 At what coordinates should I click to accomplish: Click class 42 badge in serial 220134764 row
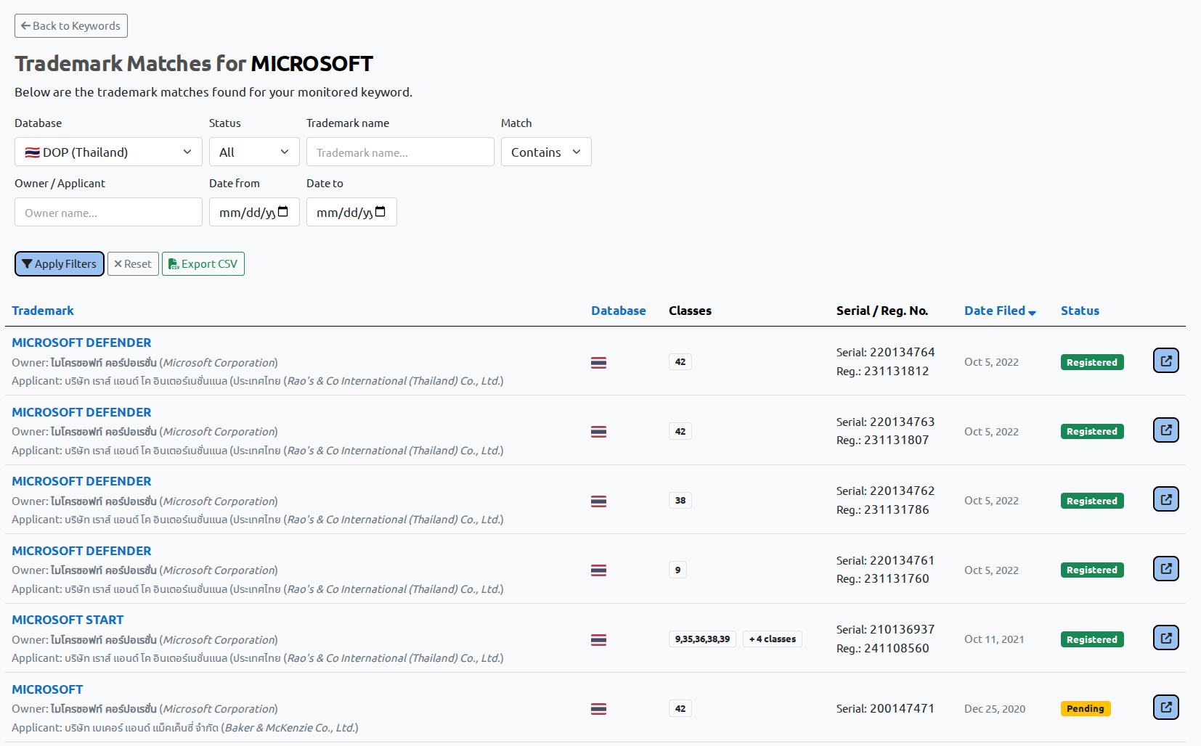pos(680,361)
